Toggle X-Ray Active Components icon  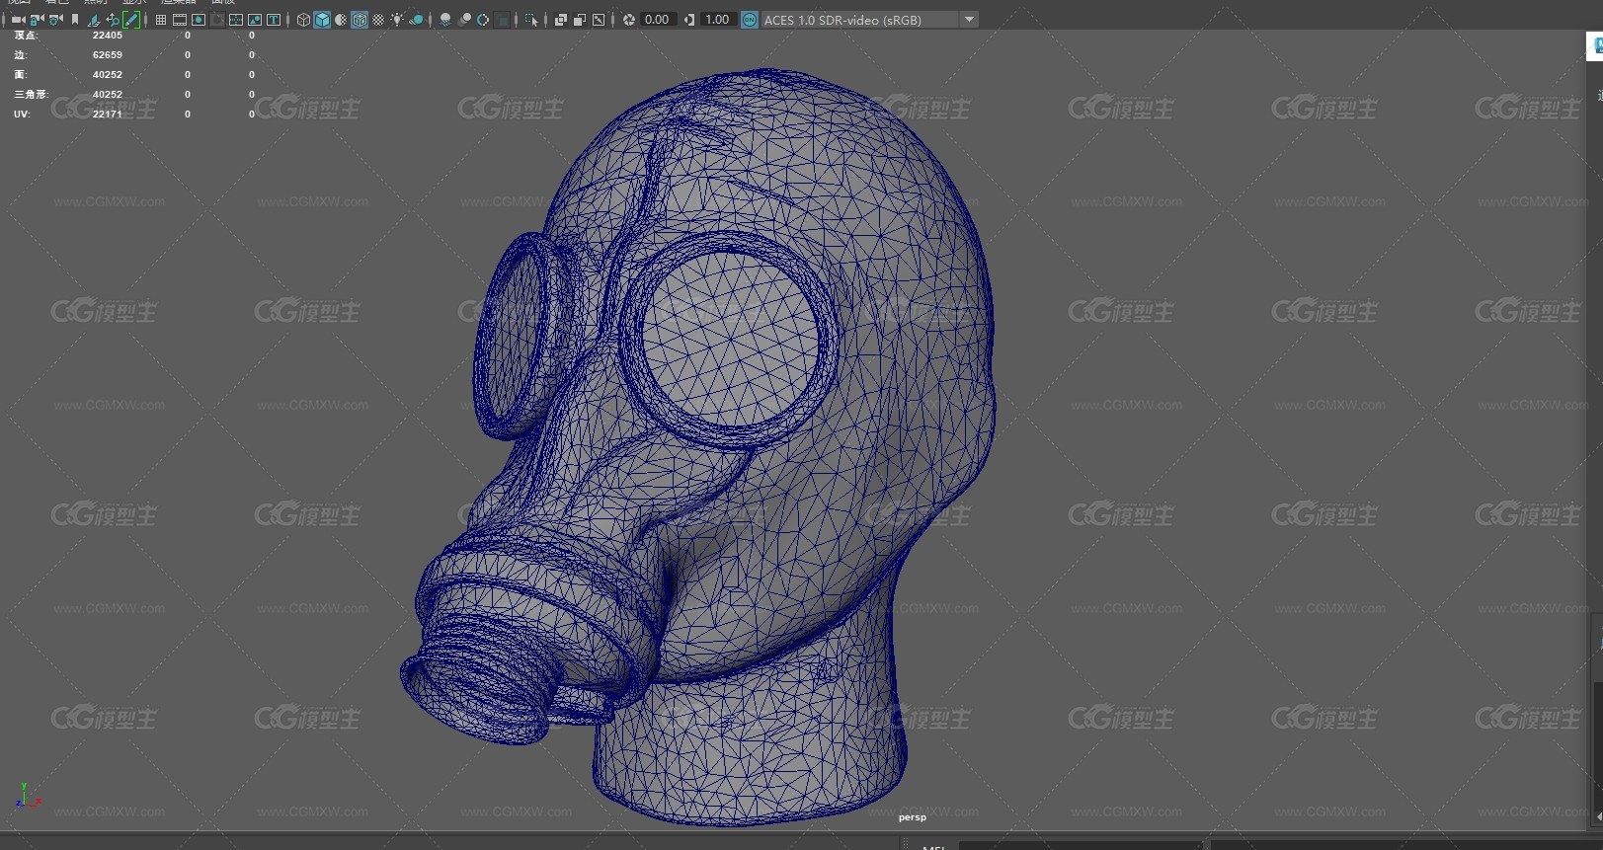pyautogui.click(x=580, y=20)
